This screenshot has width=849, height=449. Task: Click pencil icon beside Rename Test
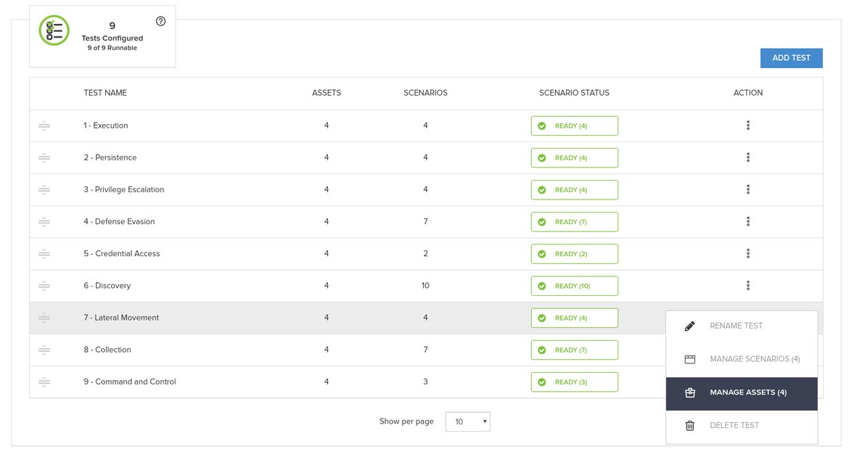[690, 326]
